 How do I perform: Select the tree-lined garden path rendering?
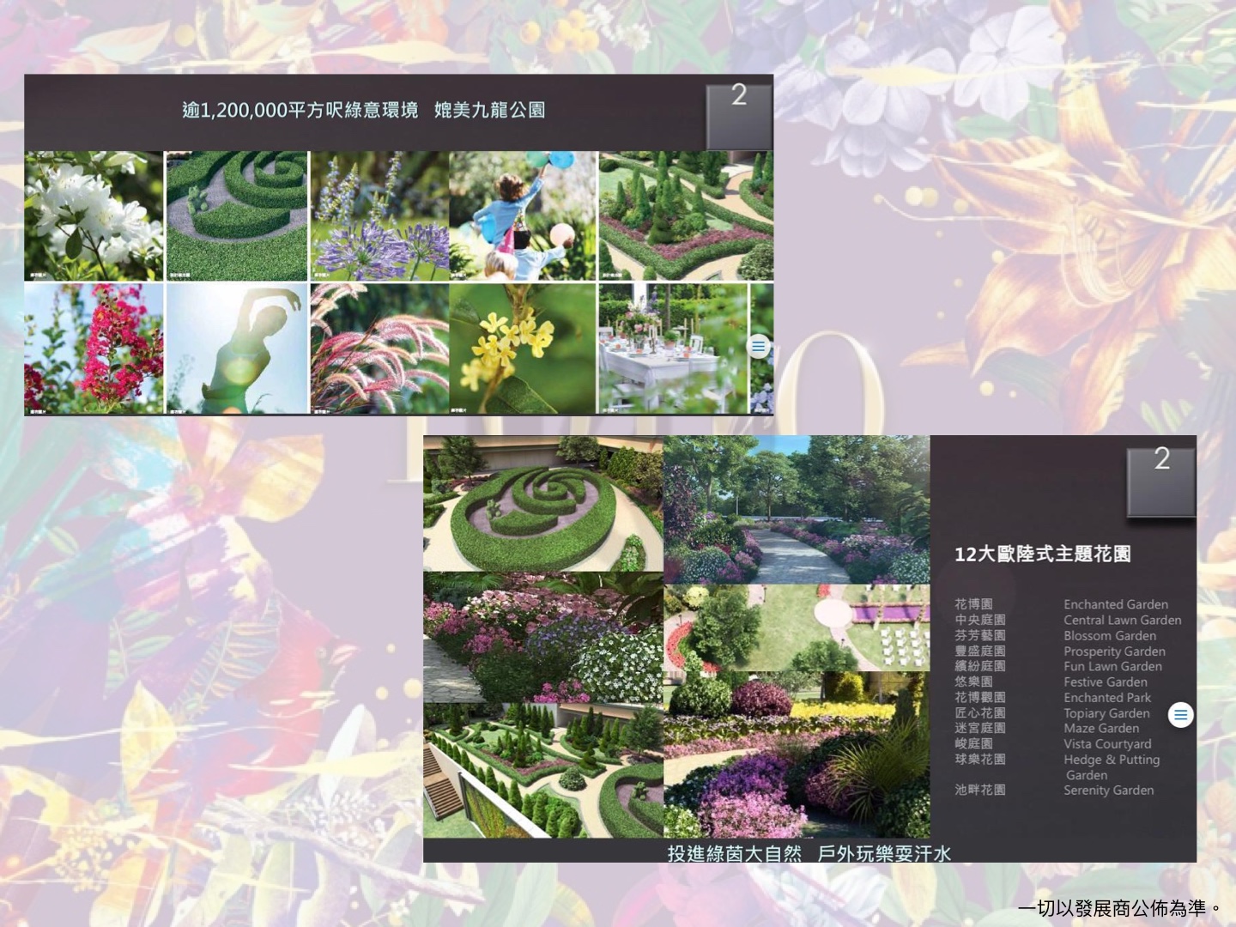[x=797, y=509]
